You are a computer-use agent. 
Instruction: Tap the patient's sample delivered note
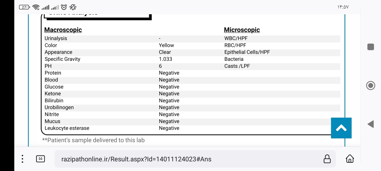pyautogui.click(x=93, y=140)
